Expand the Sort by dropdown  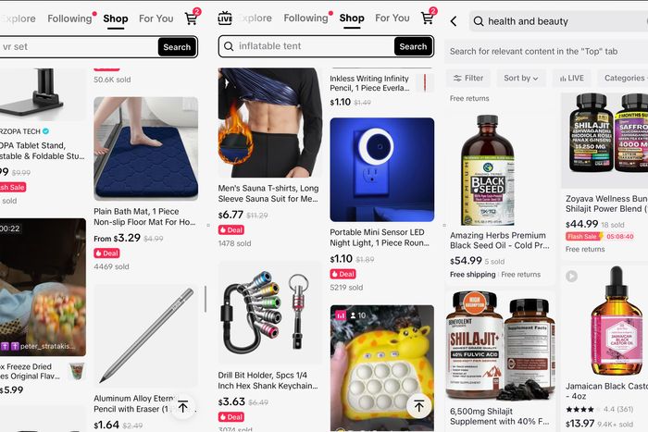tap(520, 78)
